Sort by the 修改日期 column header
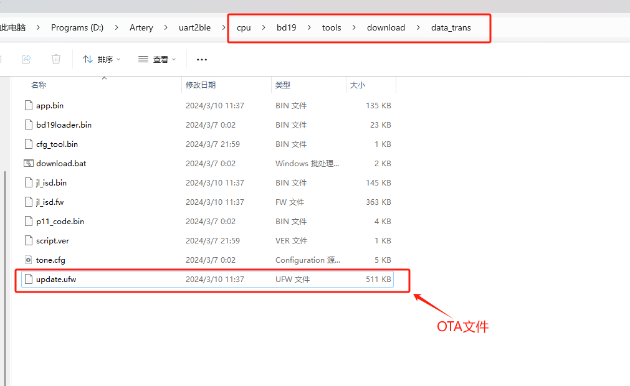 201,85
